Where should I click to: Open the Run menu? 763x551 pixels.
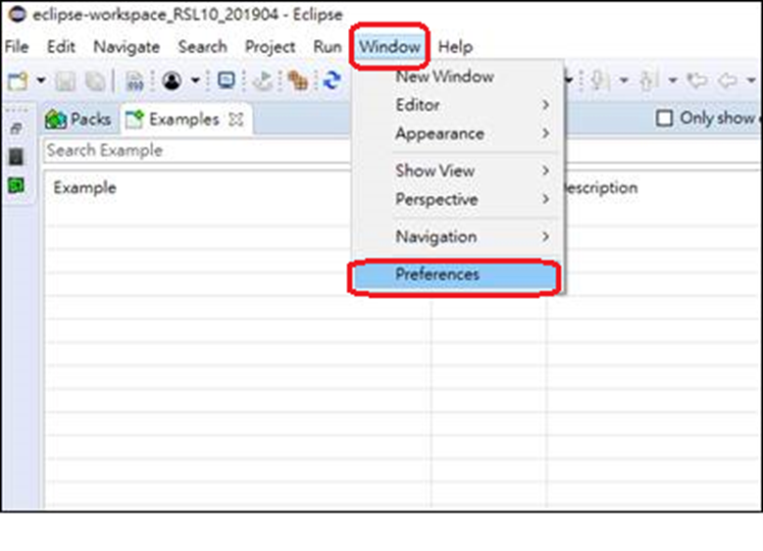[327, 46]
